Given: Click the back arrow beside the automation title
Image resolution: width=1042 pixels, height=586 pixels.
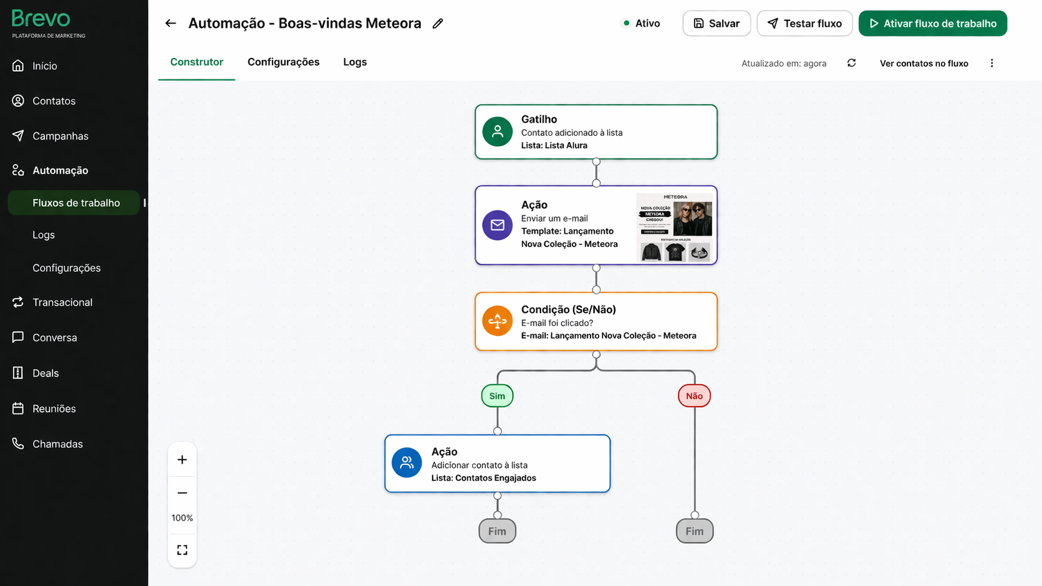Looking at the screenshot, I should click(170, 24).
